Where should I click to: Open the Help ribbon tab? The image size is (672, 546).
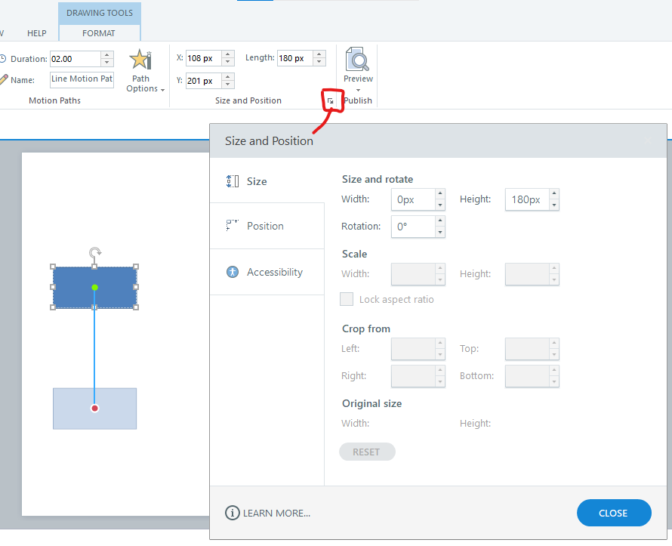[x=37, y=33]
